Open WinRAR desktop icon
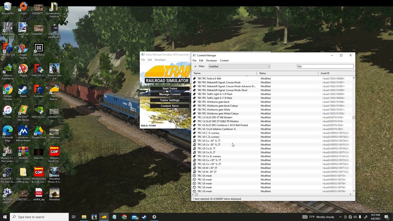393x221 pixels. click(23, 153)
